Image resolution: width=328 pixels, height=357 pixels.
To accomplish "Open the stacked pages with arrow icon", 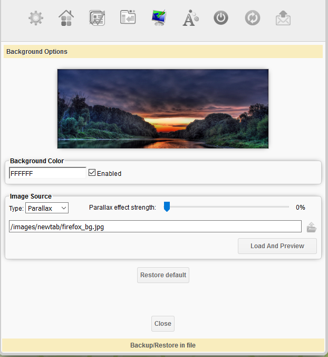I will [x=97, y=18].
